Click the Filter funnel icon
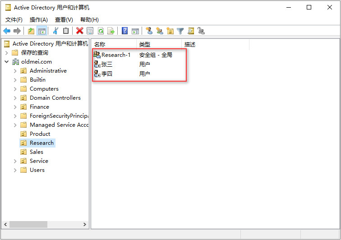 pos(180,31)
